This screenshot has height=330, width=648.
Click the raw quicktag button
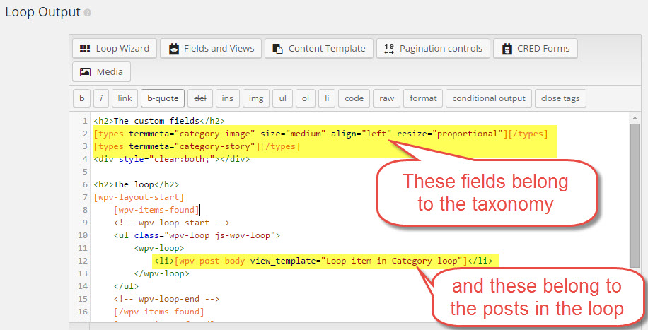point(386,98)
